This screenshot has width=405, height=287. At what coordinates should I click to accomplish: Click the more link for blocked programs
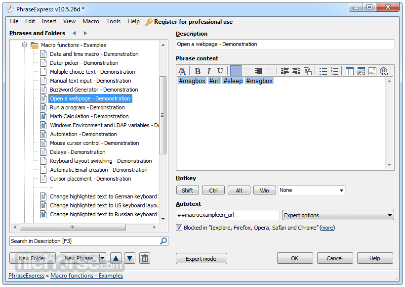(x=327, y=228)
